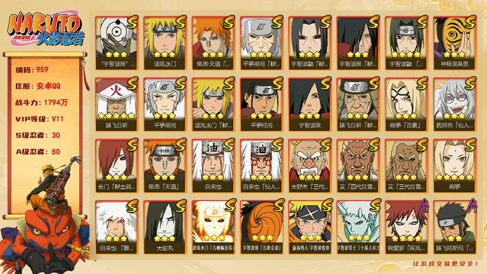Viewport: 487px width, 274px height.
Task: Click the 让游戏交易更安全 slogan
Action: point(446,264)
